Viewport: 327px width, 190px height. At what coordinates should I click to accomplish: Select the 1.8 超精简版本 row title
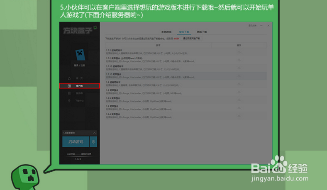point(113,83)
